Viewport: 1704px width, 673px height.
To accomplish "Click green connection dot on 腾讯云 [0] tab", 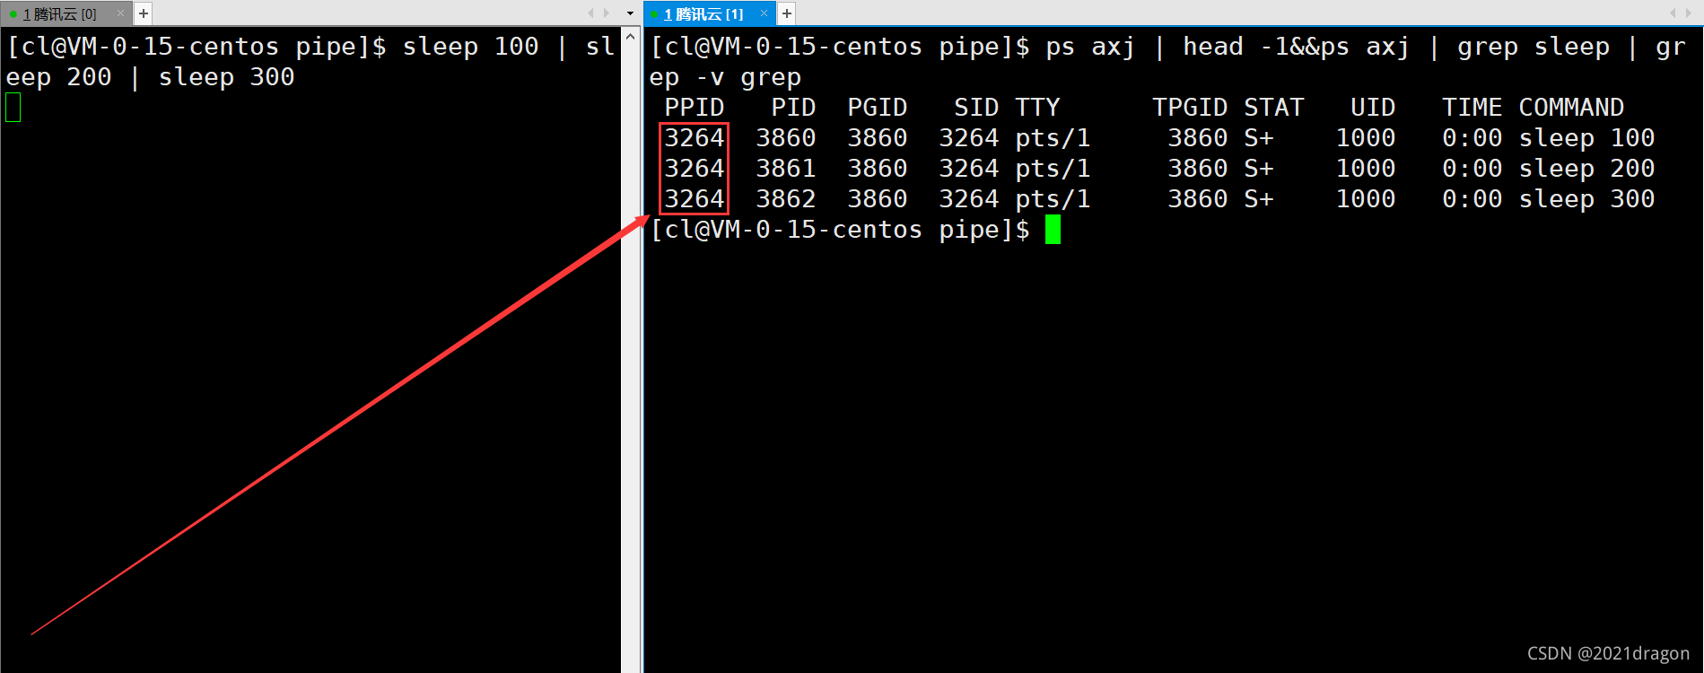I will pyautogui.click(x=13, y=14).
